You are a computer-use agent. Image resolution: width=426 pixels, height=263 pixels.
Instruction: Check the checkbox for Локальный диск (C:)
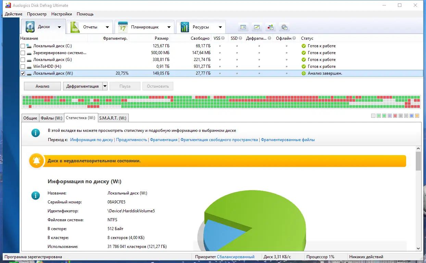click(x=23, y=46)
